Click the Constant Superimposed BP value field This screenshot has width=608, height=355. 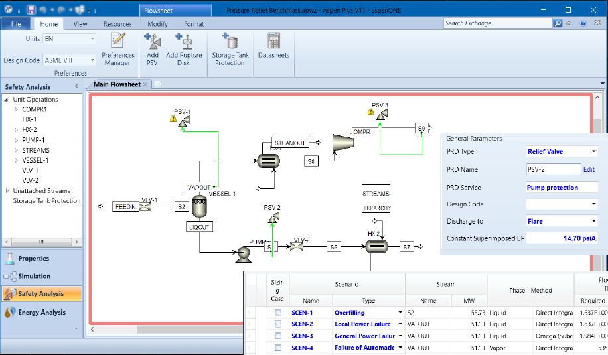562,238
